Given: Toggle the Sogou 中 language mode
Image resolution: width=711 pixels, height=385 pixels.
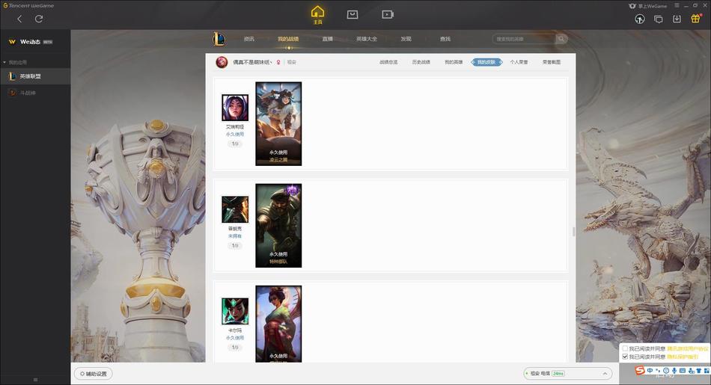Looking at the screenshot, I should [650, 371].
